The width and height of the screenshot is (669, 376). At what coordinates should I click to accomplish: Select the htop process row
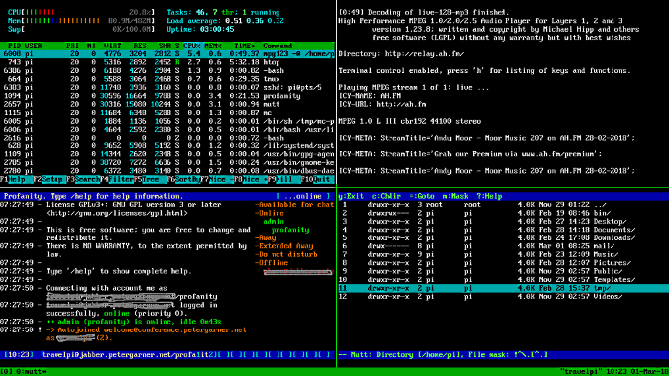tap(167, 62)
